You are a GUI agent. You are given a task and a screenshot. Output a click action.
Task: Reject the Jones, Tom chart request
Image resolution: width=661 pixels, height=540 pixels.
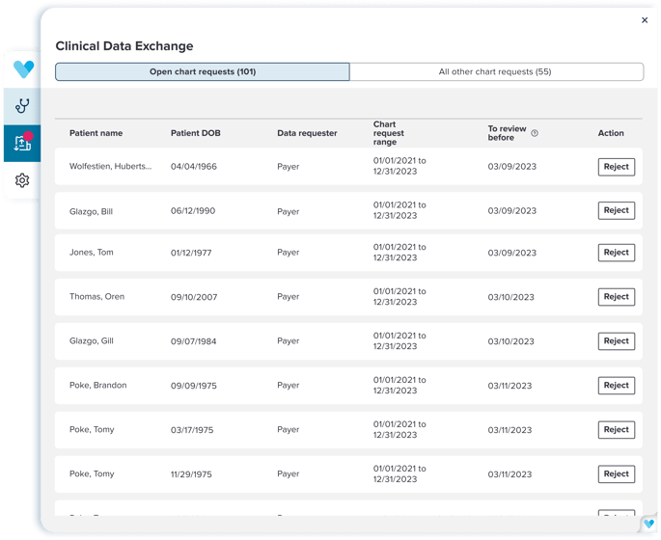616,253
